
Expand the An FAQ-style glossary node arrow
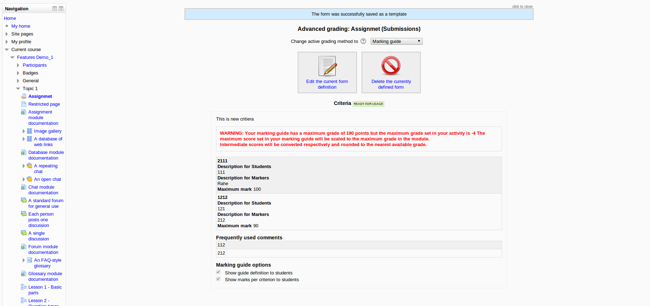tap(24, 260)
